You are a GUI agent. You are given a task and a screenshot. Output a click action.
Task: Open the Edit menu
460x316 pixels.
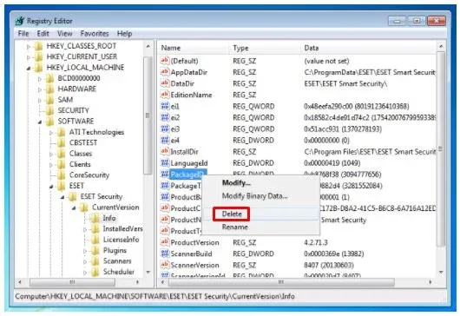[43, 34]
